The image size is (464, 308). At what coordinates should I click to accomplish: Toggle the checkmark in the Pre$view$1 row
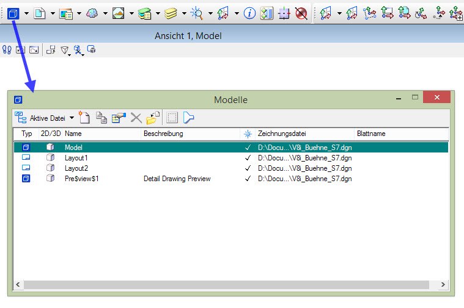point(248,178)
